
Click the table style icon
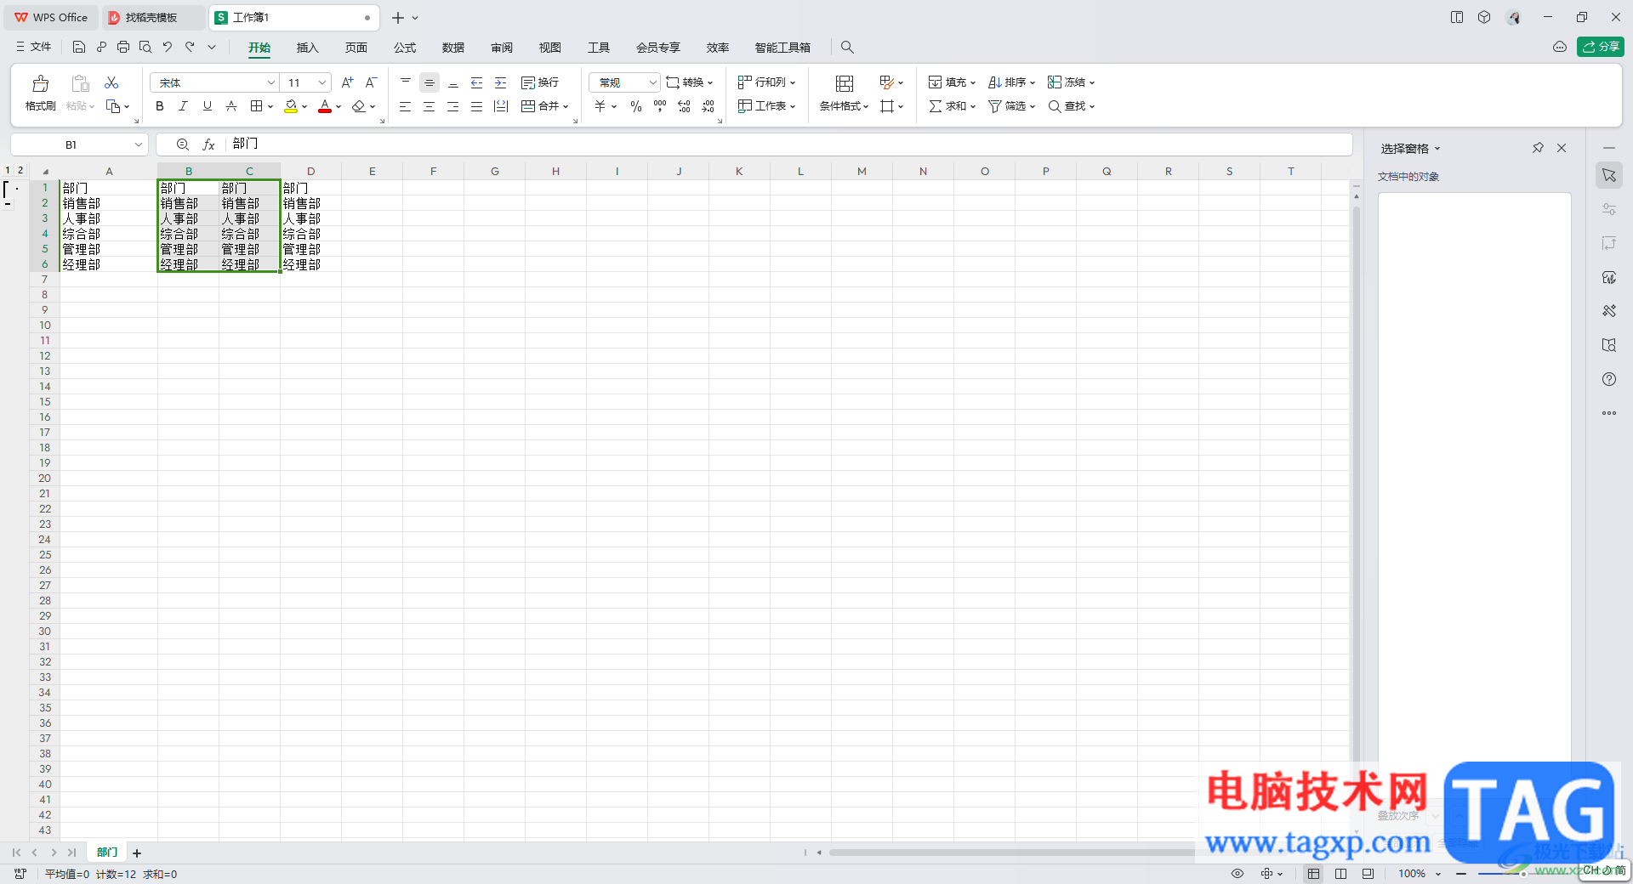pos(886,82)
